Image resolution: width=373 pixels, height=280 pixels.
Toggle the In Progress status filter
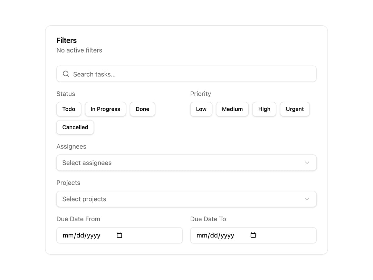[x=105, y=109]
